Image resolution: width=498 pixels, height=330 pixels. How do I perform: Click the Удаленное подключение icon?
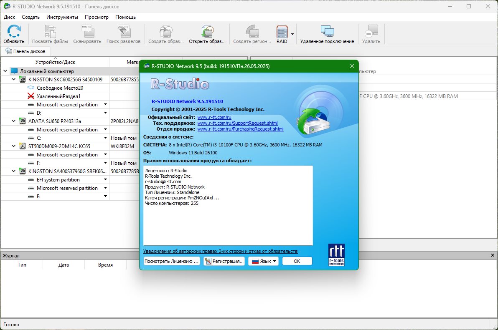pos(327,32)
